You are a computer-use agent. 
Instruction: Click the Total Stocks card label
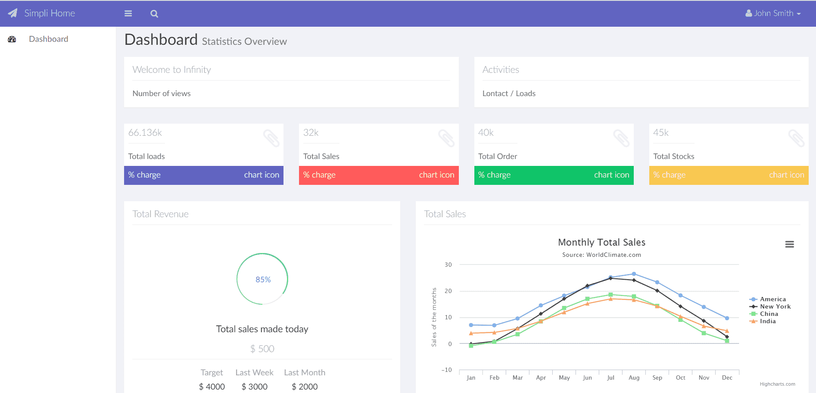click(x=674, y=156)
